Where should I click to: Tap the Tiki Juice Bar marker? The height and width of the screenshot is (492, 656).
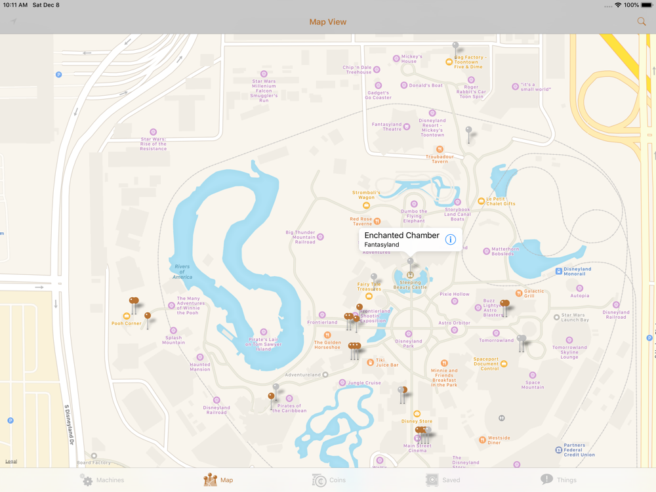[x=370, y=362]
